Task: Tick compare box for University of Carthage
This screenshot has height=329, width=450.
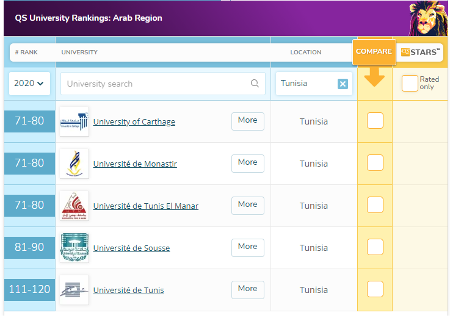Action: tap(375, 120)
